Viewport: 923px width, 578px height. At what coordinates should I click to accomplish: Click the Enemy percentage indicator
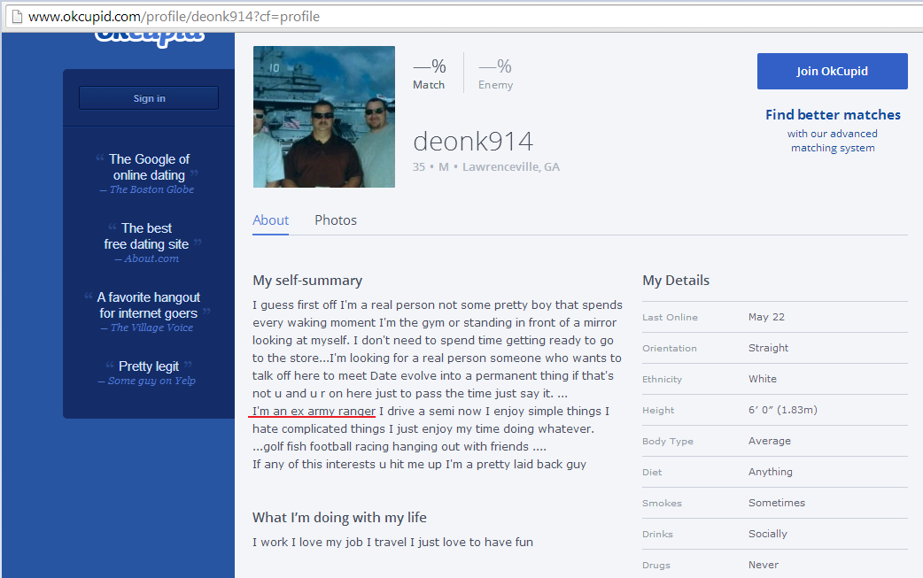495,73
